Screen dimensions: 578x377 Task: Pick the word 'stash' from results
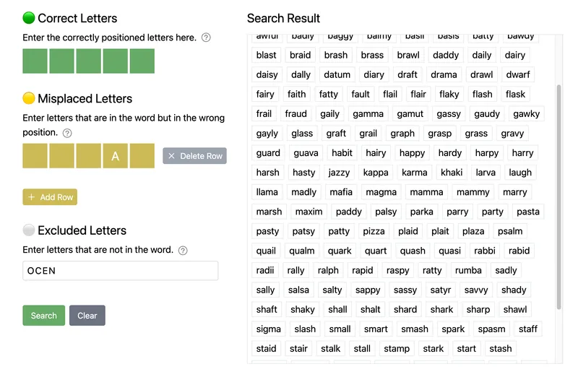click(x=500, y=349)
